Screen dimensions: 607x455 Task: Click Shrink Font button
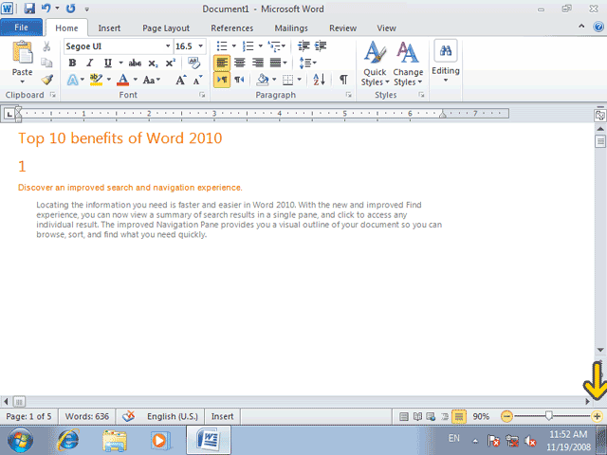[198, 80]
